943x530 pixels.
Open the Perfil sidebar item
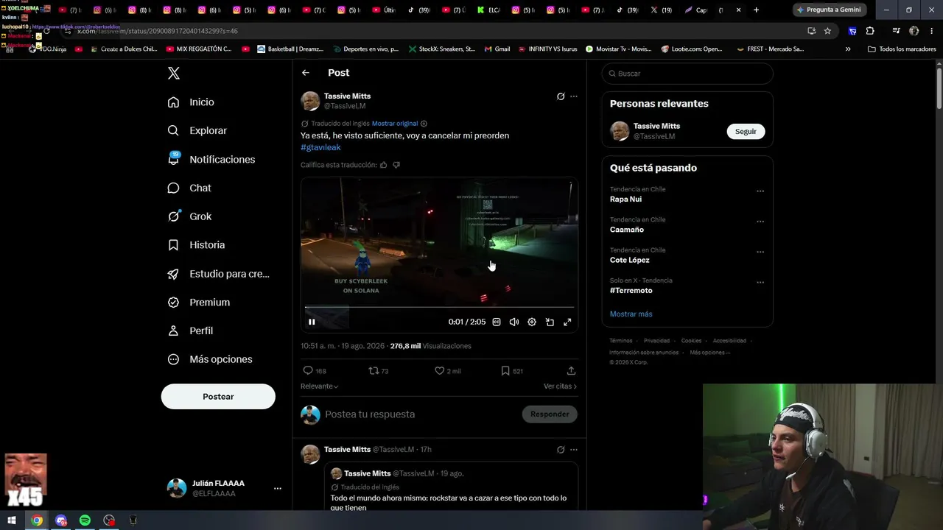tap(191, 331)
